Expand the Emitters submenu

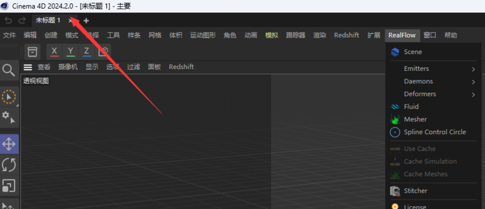click(433, 69)
